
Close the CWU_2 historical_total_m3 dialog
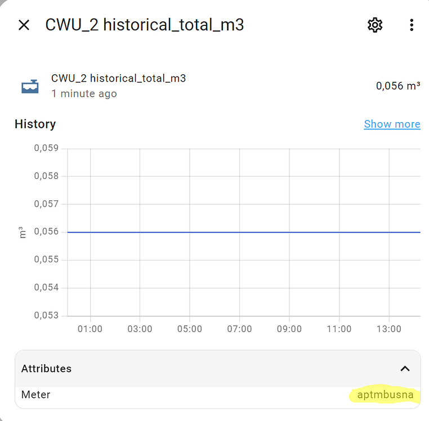pos(24,25)
